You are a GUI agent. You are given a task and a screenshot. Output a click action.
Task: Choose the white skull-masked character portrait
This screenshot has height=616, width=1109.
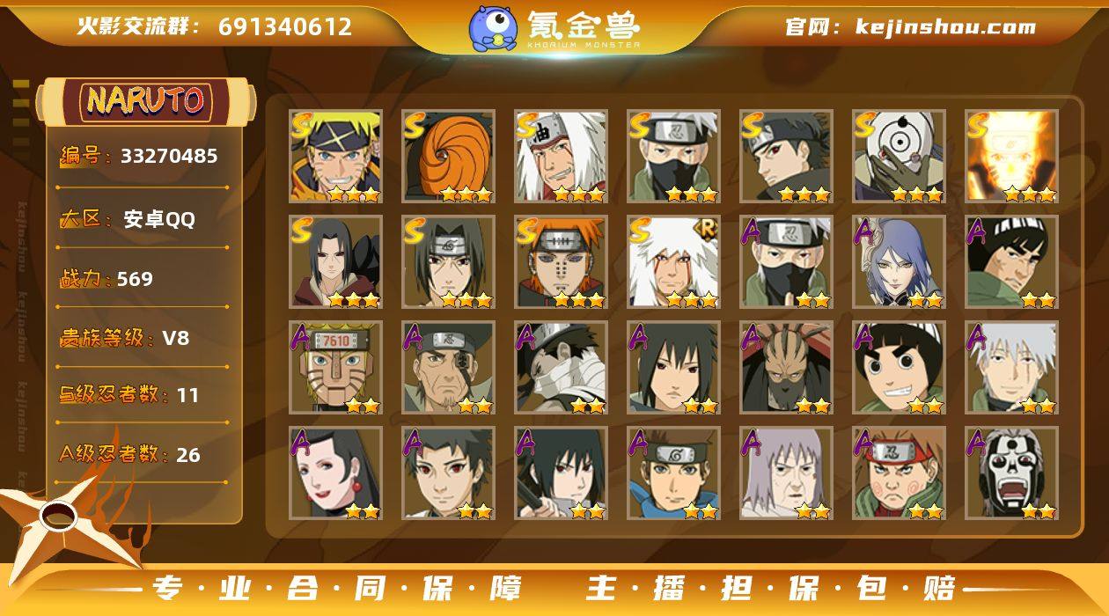(1011, 473)
